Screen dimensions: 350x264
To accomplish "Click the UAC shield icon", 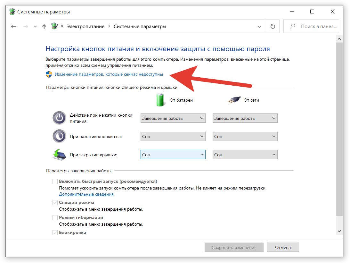I will pyautogui.click(x=49, y=74).
